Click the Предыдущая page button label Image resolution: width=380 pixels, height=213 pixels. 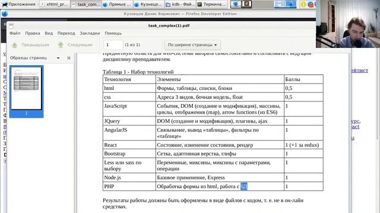tap(35, 45)
